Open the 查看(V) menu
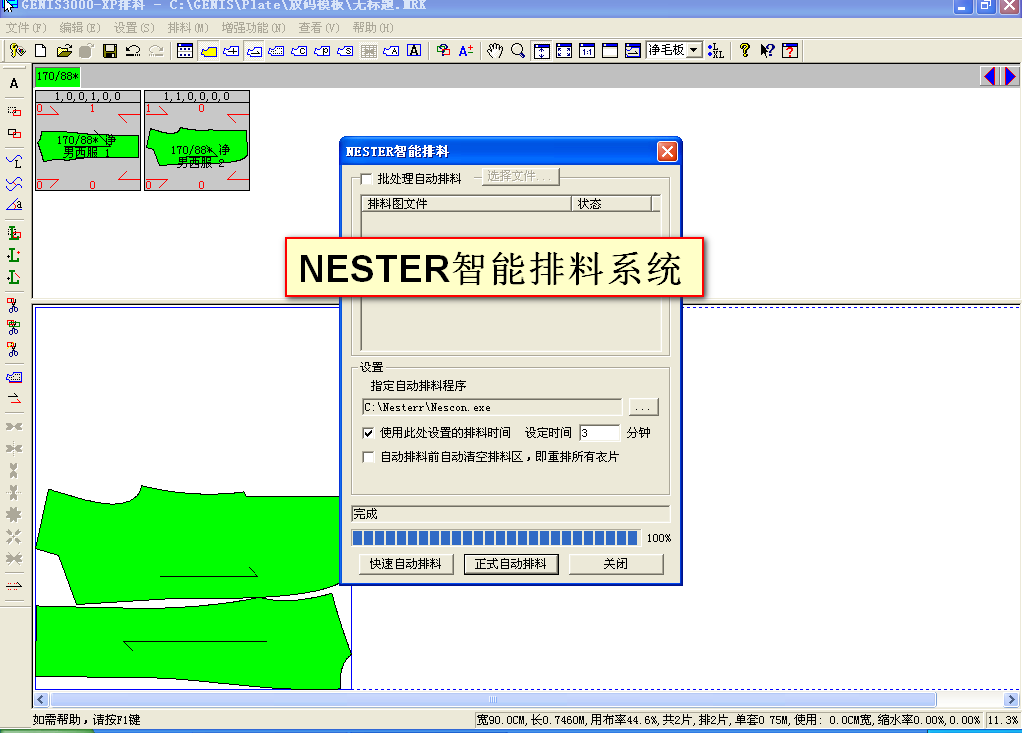The width and height of the screenshot is (1022, 733). coord(319,27)
